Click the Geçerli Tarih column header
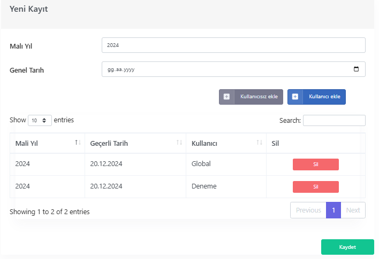The width and height of the screenshot is (379, 259). pyautogui.click(x=135, y=143)
